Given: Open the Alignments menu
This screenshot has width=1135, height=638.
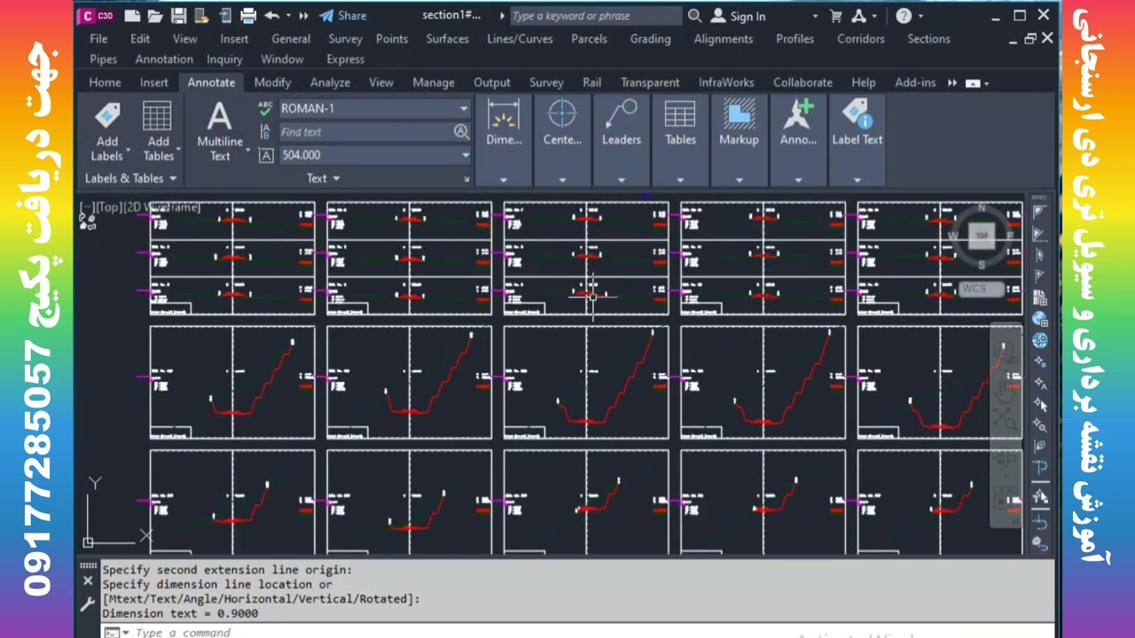Looking at the screenshot, I should pyautogui.click(x=724, y=39).
